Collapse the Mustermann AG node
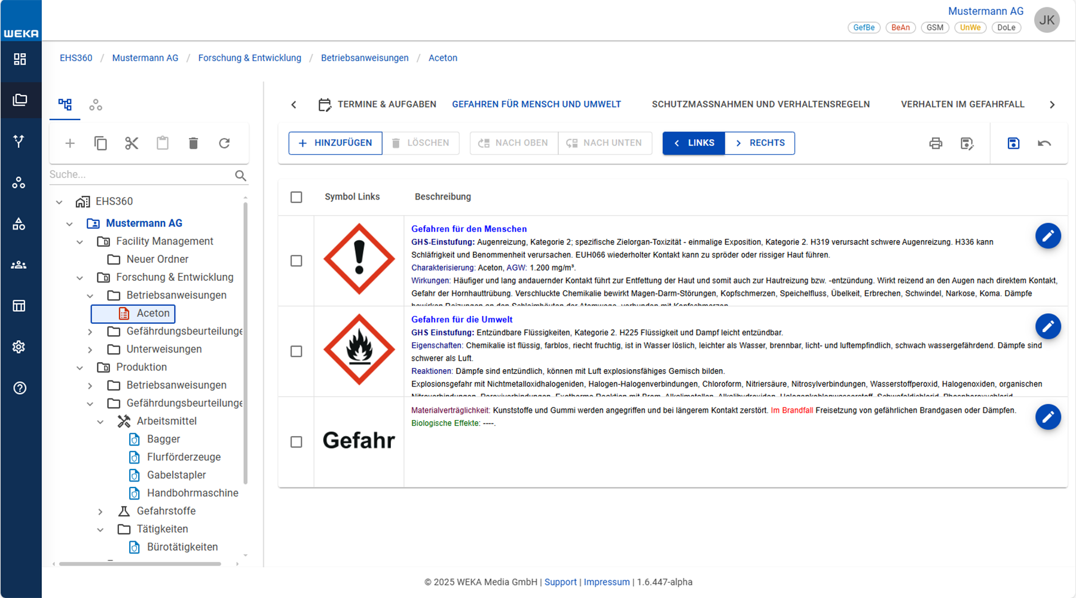This screenshot has width=1076, height=598. [x=69, y=224]
